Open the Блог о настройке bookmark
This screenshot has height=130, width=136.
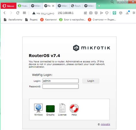click(72, 20)
